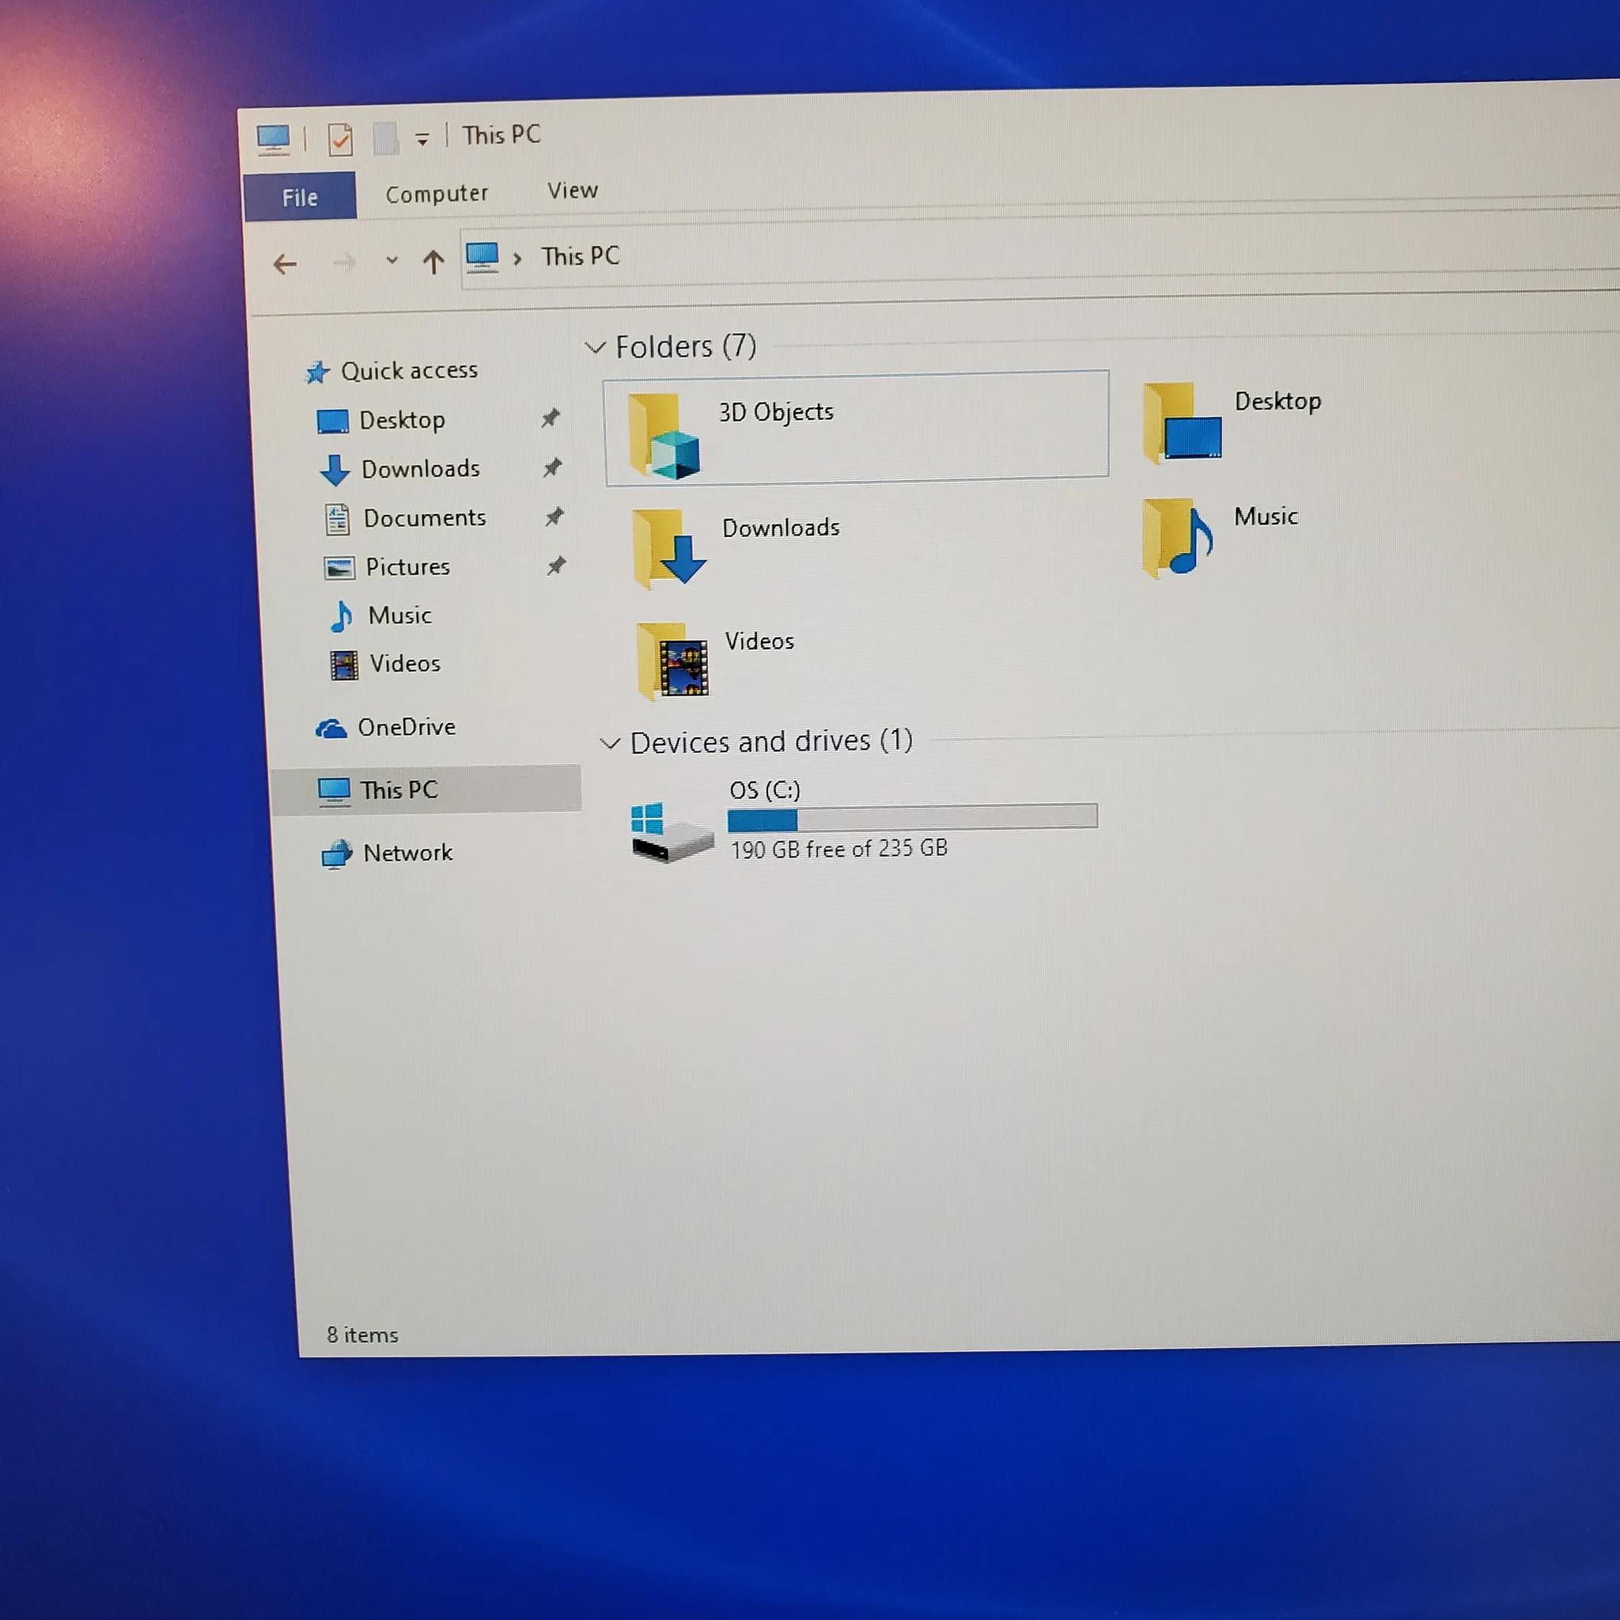This screenshot has height=1620, width=1620.
Task: Click the pin icon beside sidebar Desktop
Action: [551, 418]
